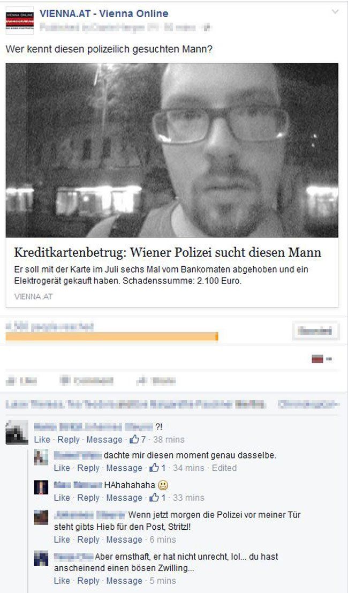Like the first comment ending with ?!
The image size is (348, 593).
[x=42, y=439]
